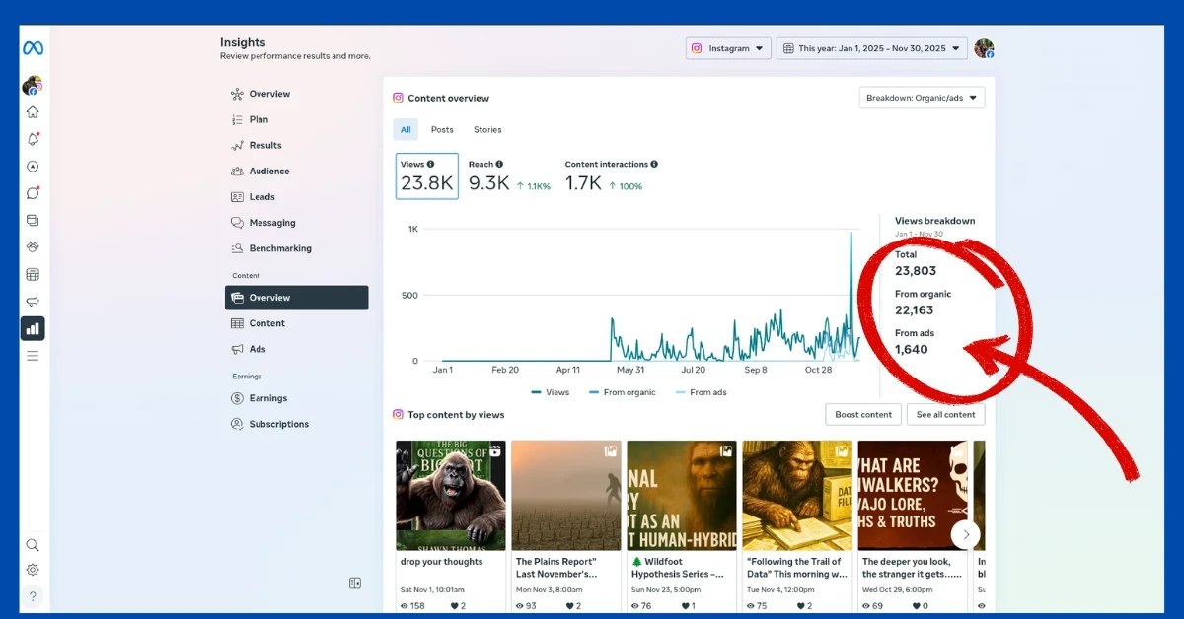Switch to the Posts tab
Viewport: 1184px width, 619px height.
[x=442, y=130]
